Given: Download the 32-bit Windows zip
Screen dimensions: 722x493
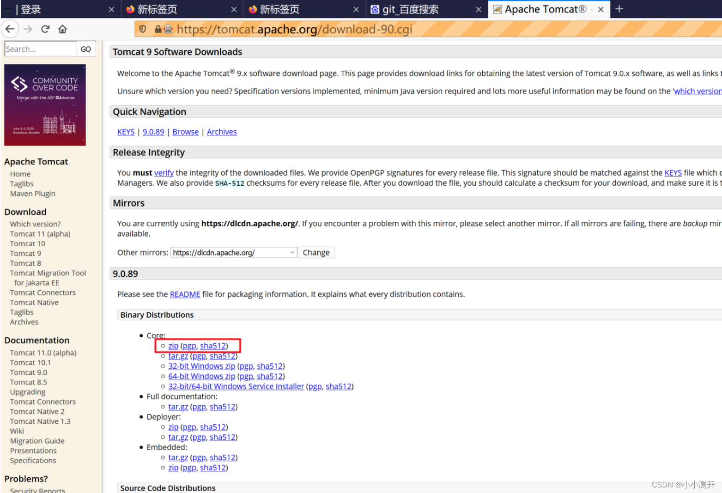Looking at the screenshot, I should pos(201,366).
